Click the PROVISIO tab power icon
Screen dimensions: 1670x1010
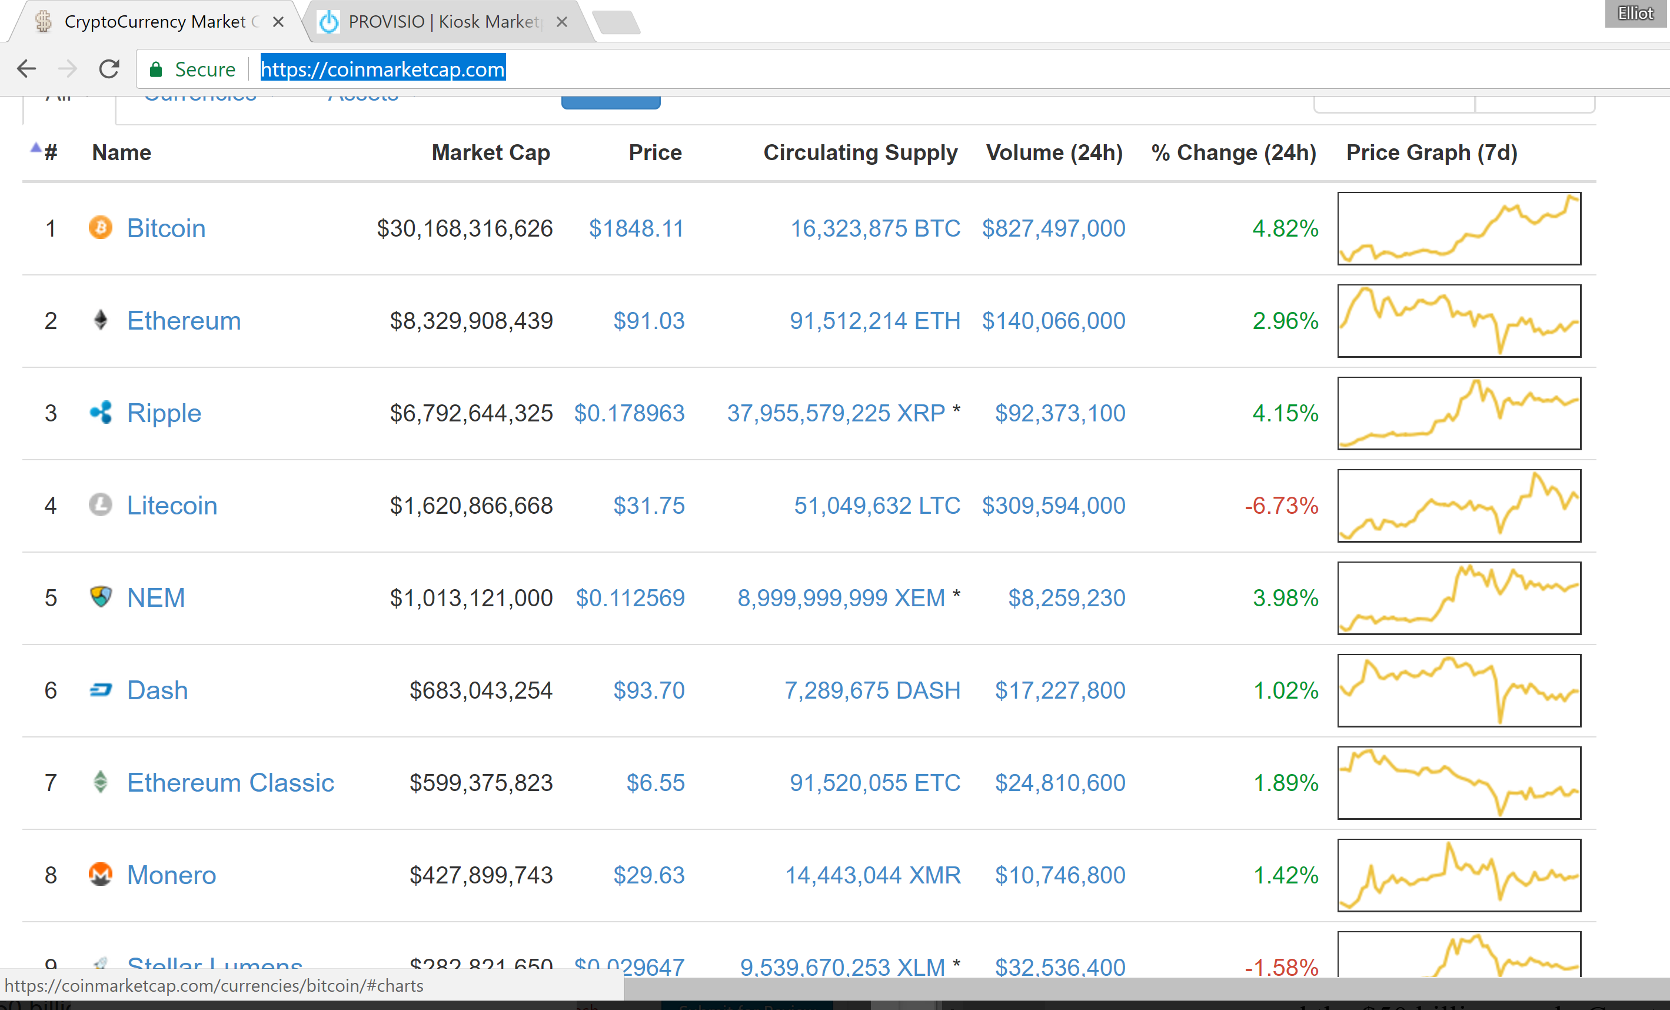click(329, 22)
